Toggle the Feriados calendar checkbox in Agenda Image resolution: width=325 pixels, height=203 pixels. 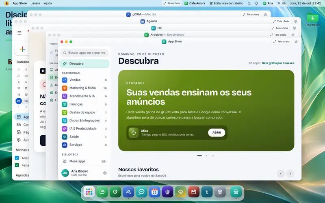tap(17, 165)
